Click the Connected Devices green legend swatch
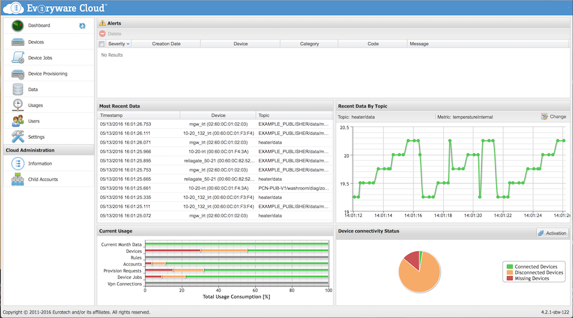 pos(510,267)
